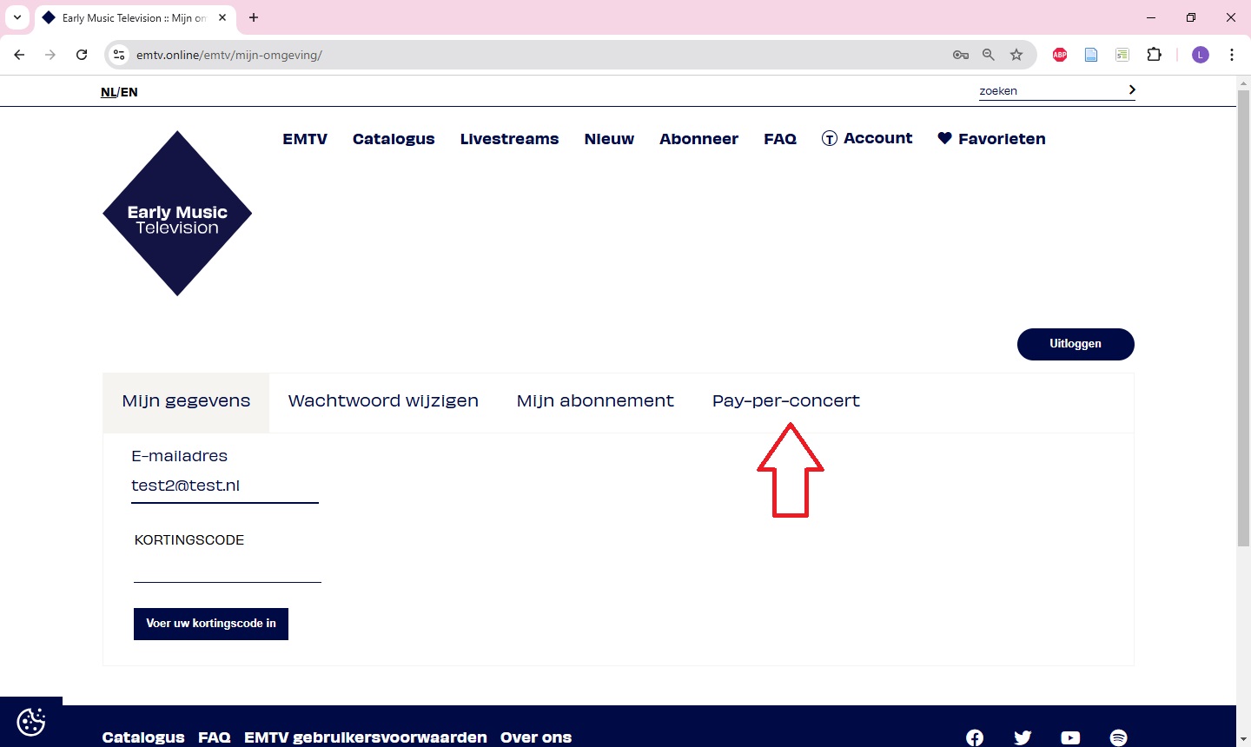The height and width of the screenshot is (747, 1251).
Task: Click the page vertical scrollbar
Action: (1243, 347)
